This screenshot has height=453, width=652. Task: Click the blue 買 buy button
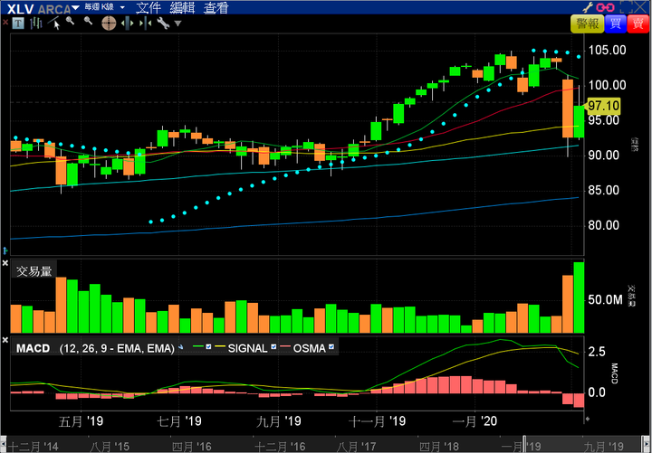click(x=616, y=24)
